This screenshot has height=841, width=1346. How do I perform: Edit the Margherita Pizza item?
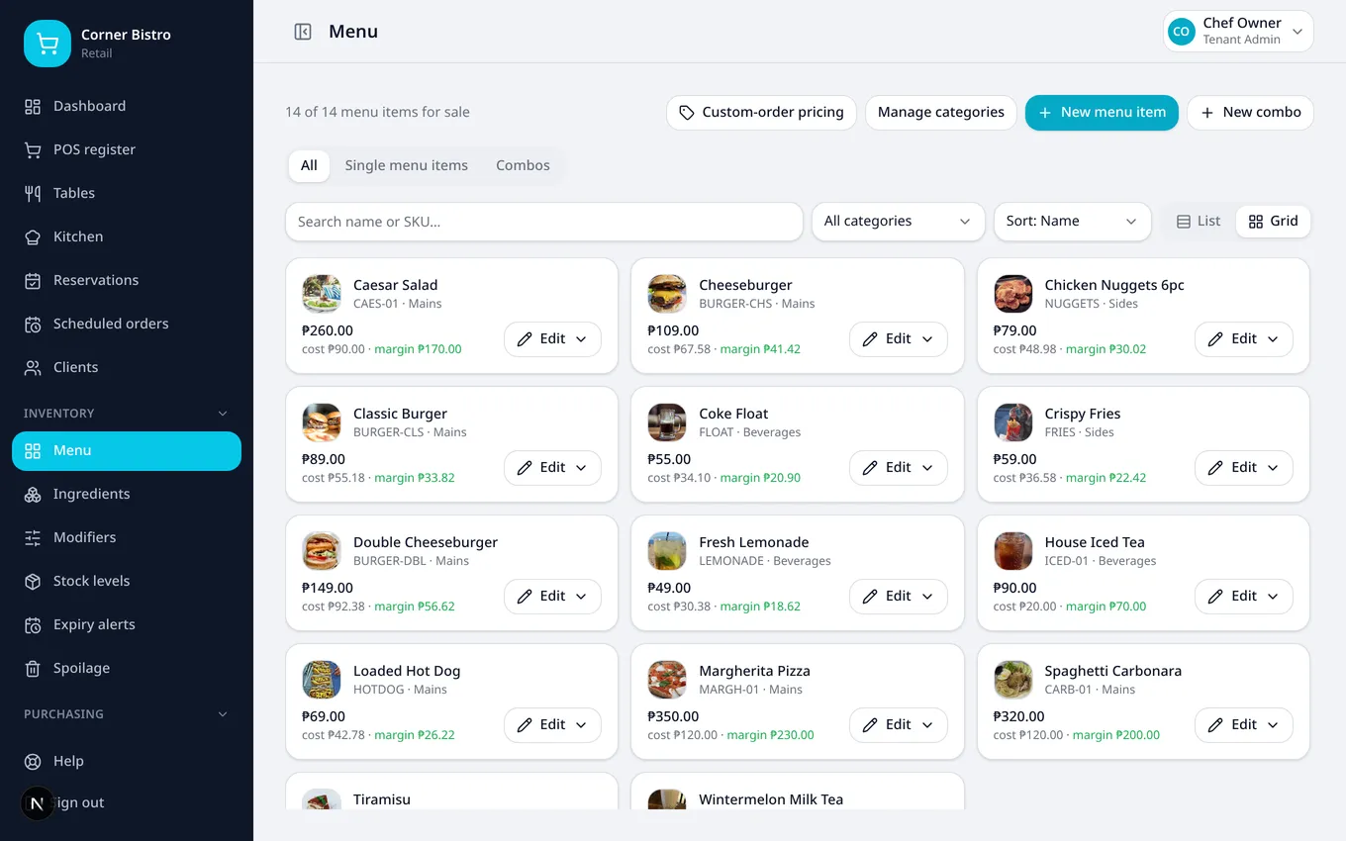click(x=898, y=725)
